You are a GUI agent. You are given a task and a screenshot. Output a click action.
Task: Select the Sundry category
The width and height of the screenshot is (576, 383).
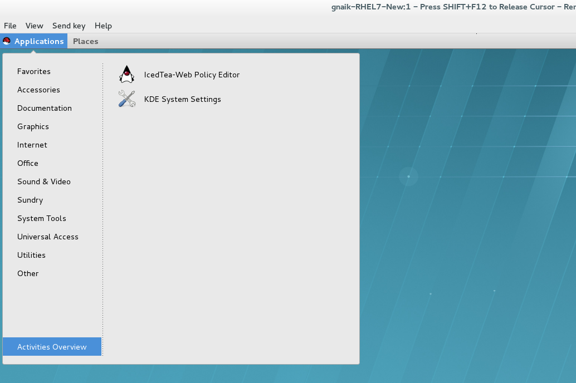[x=30, y=200]
